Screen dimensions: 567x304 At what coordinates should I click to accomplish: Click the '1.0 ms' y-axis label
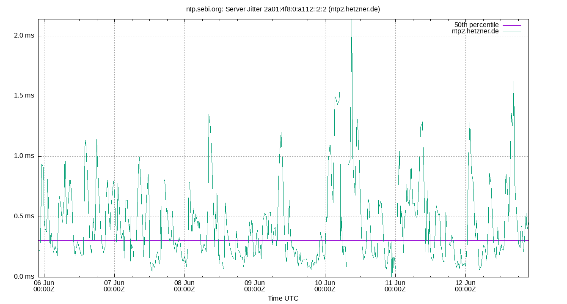point(24,156)
